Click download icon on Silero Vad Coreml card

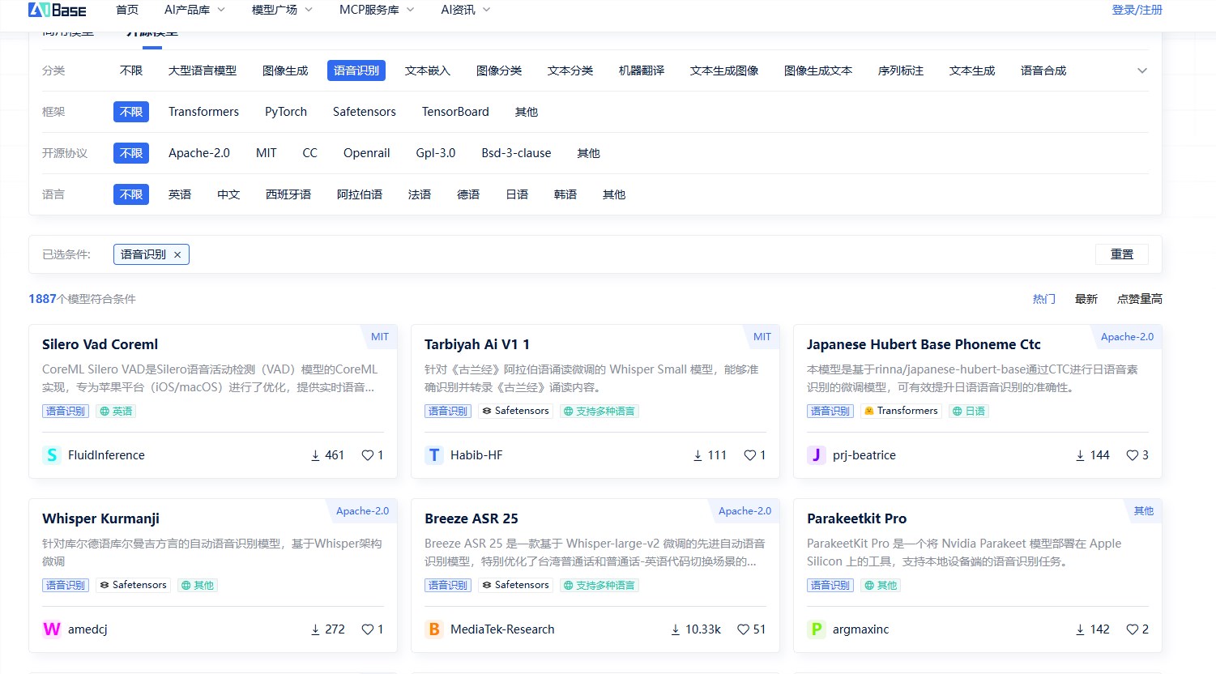click(x=315, y=456)
